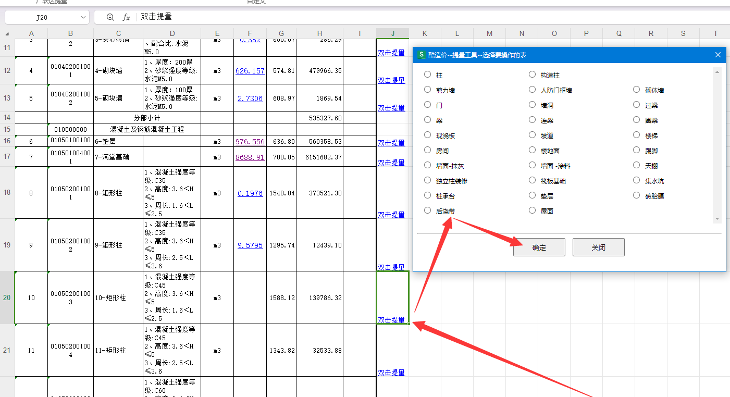Click the 双击提量 link in row 21
Screen dimensions: 730x397
coord(391,373)
